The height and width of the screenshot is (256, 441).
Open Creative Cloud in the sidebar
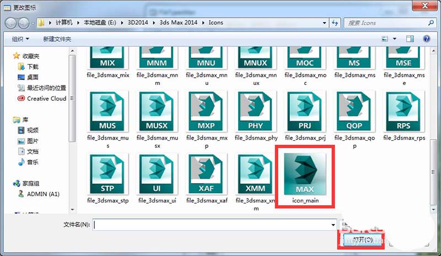point(42,99)
